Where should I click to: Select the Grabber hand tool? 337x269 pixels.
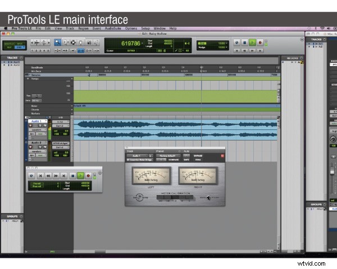pyautogui.click(x=81, y=43)
